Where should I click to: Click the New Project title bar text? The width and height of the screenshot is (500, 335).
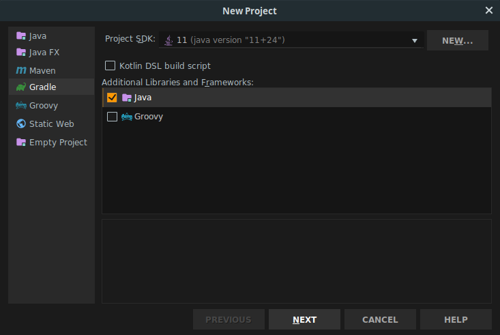[x=250, y=11]
